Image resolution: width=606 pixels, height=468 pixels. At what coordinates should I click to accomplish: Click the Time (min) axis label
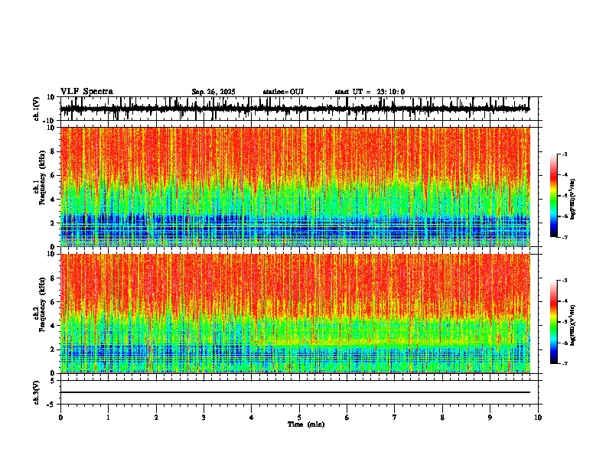point(306,424)
